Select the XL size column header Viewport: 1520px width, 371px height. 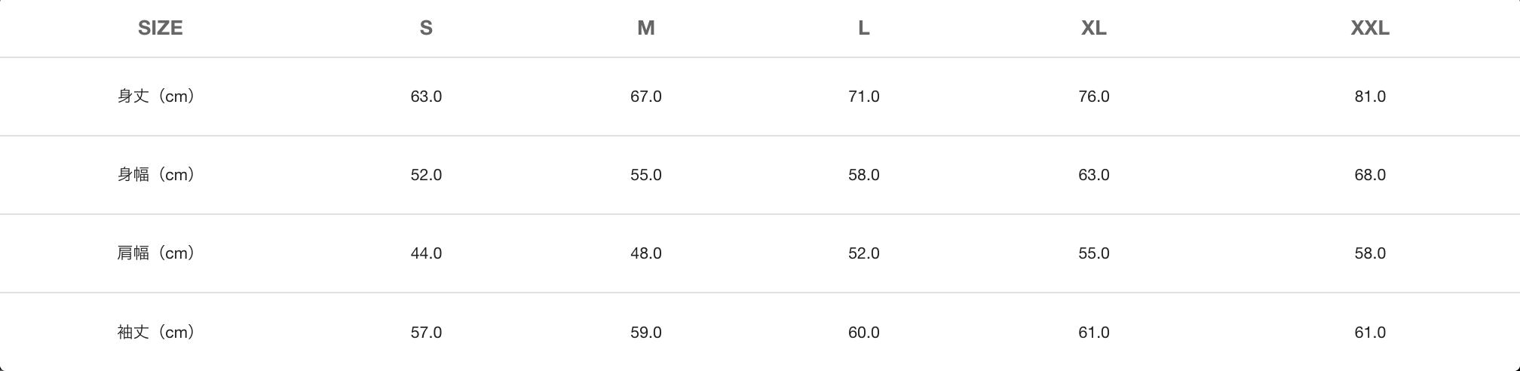1093,28
